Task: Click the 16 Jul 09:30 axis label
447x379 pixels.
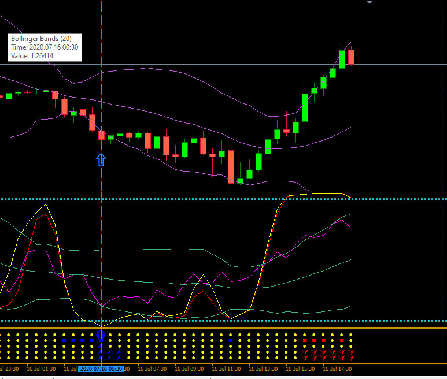Action: 189,369
